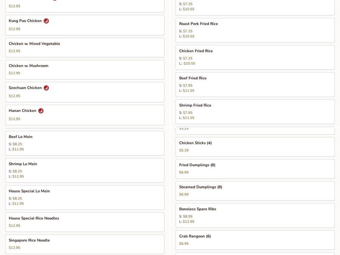Click the spicy pepper icon beside Hunan Chicken
340x255 pixels.
(41, 111)
